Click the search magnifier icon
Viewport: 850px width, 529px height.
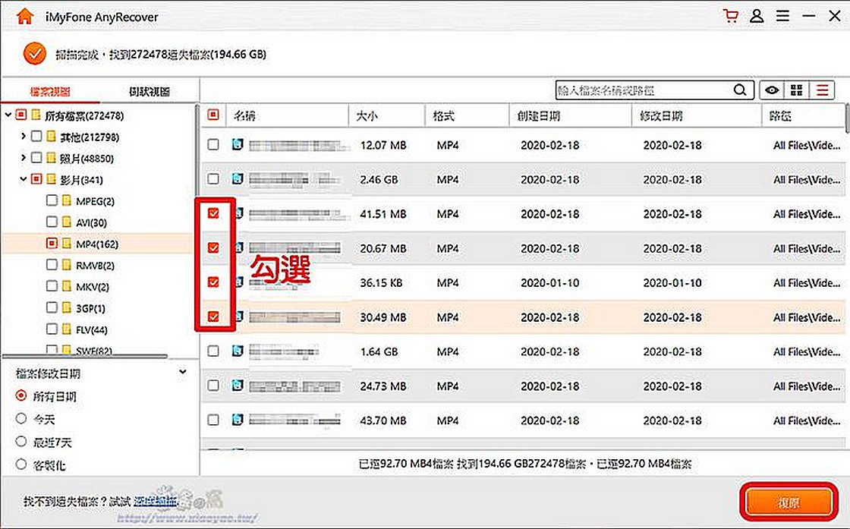pyautogui.click(x=740, y=90)
